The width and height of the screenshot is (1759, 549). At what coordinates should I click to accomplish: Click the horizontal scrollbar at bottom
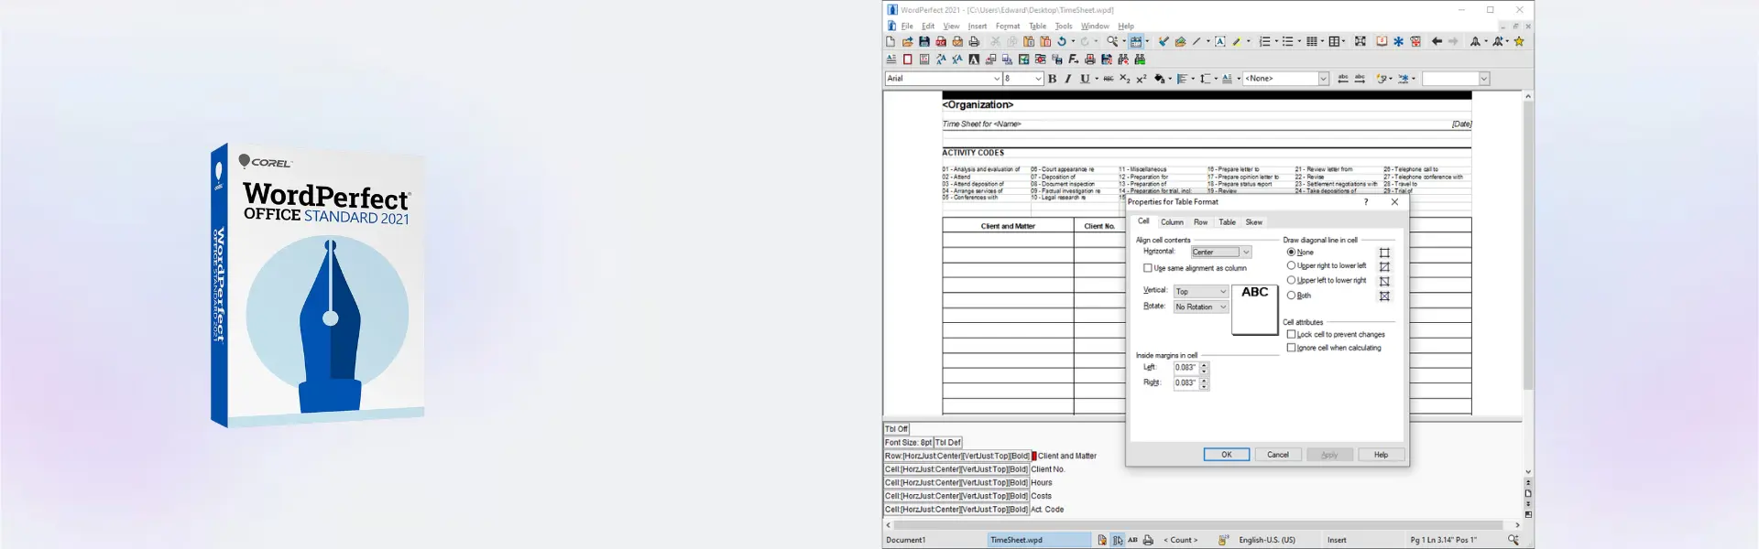(x=1197, y=525)
